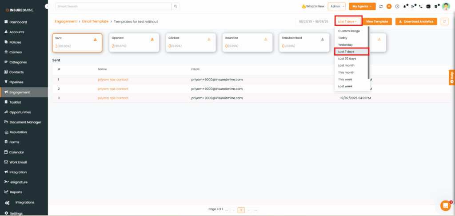The width and height of the screenshot is (455, 216).
Task: Open the Last 7 days range dropdown
Action: (347, 21)
